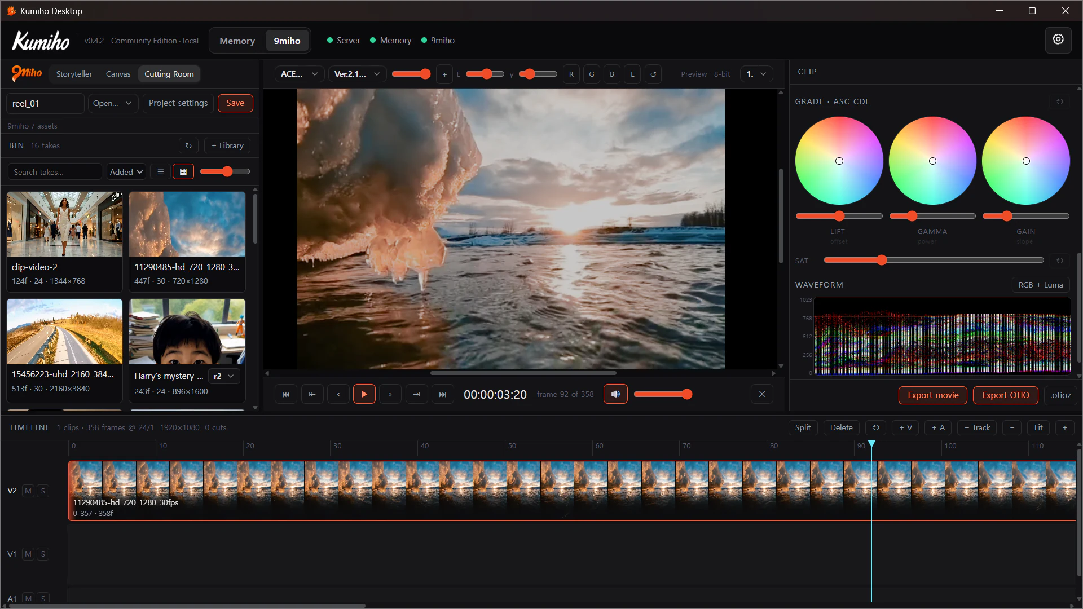Reset the ASC CDL grade
The width and height of the screenshot is (1083, 609).
pos(1060,101)
